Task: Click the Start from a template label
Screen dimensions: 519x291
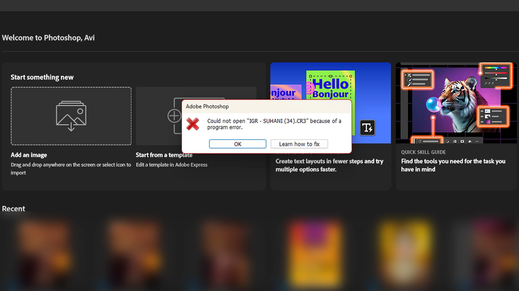Action: 164,155
